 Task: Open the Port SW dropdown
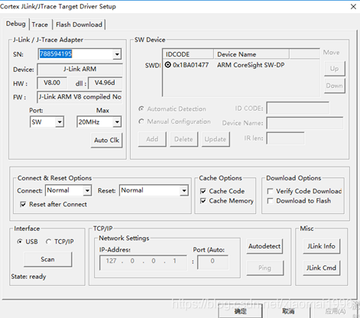(60, 122)
